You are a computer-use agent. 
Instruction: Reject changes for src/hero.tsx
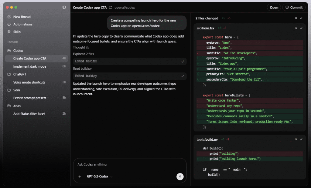(x=296, y=28)
